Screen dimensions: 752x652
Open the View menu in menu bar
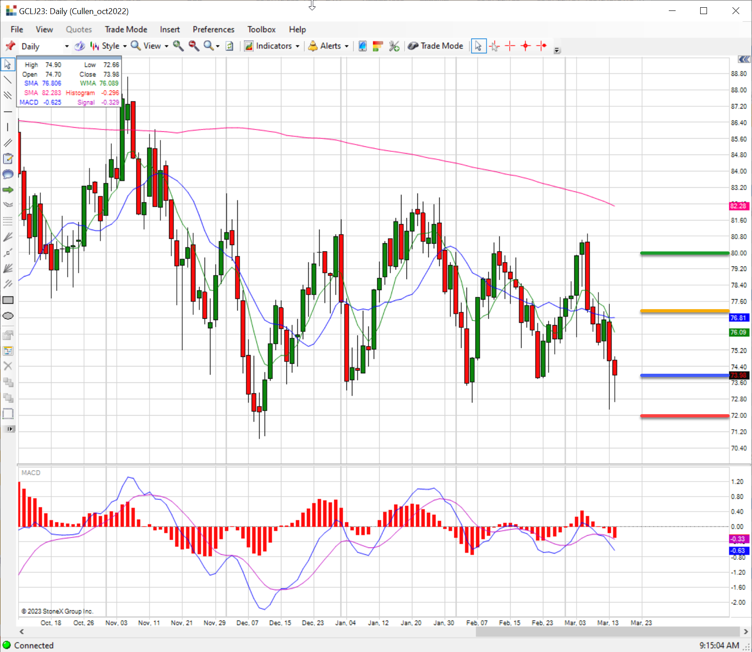(44, 30)
